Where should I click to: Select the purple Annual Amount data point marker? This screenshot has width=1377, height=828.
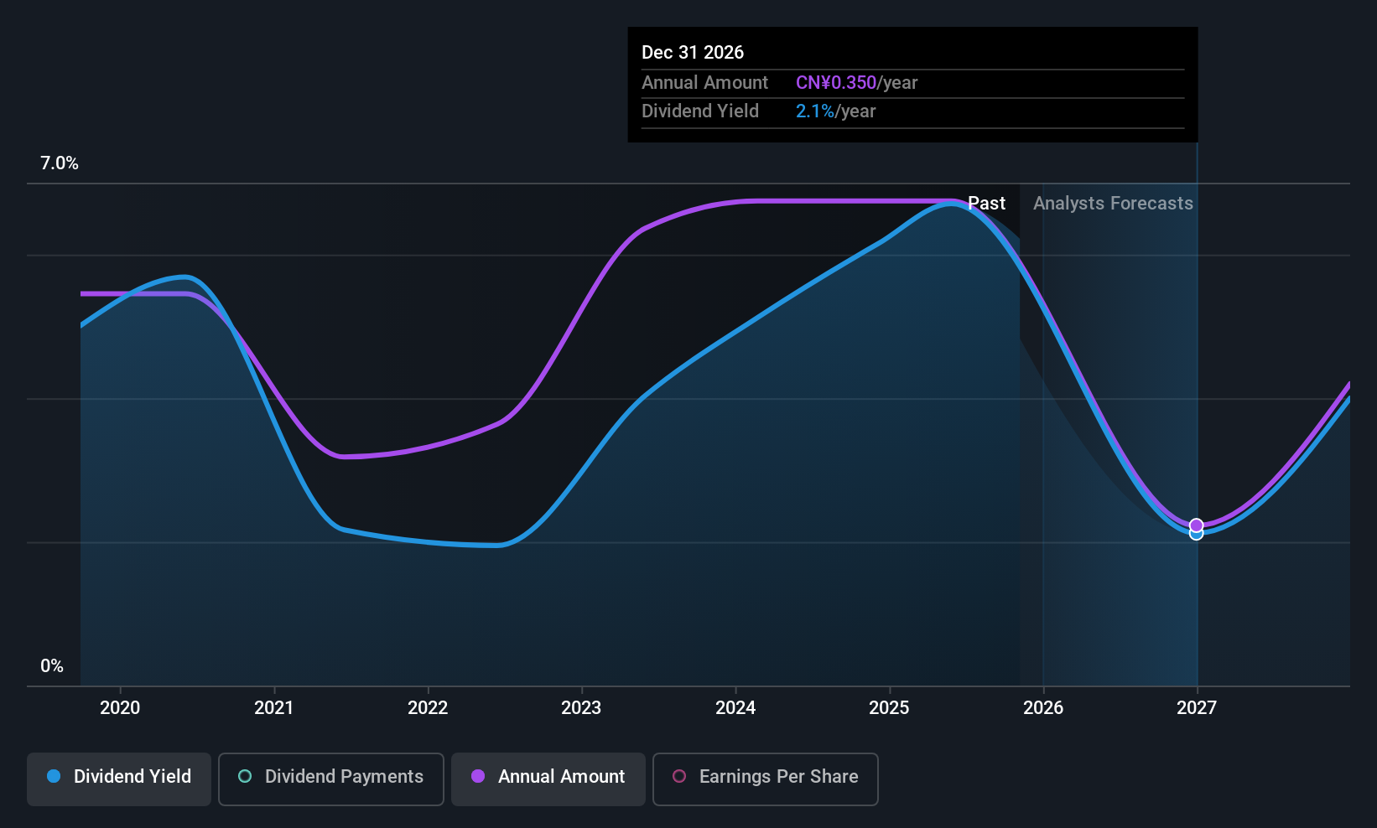tap(1197, 525)
